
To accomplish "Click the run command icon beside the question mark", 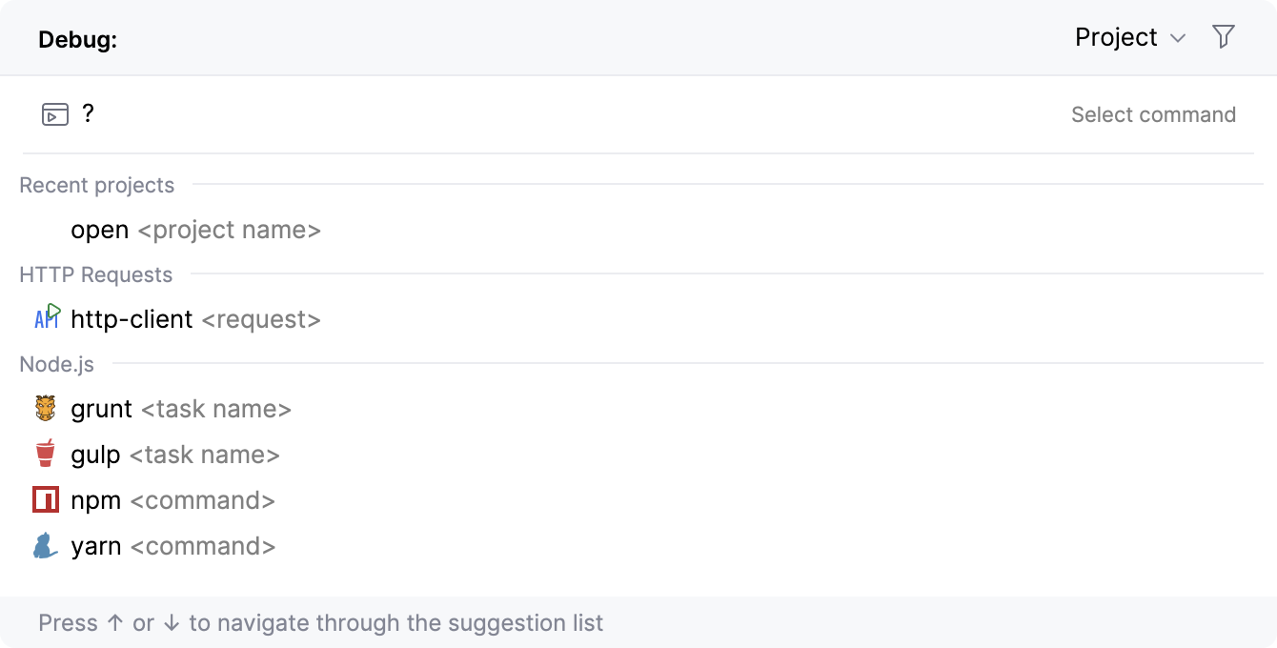I will pos(55,115).
